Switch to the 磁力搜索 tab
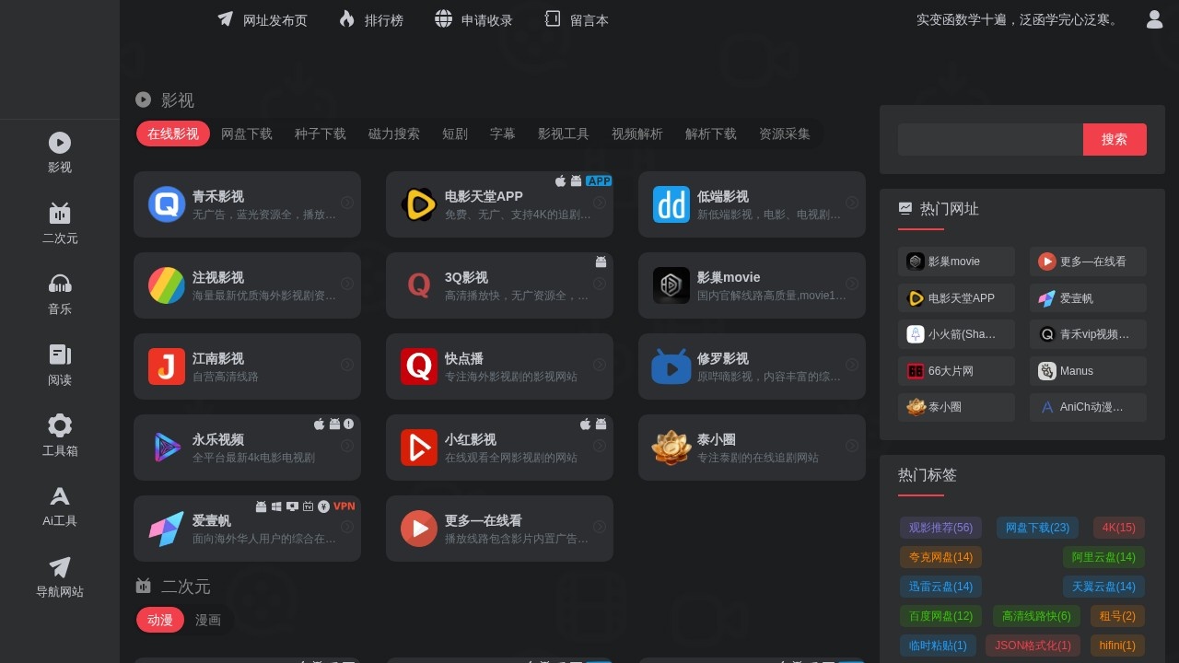The height and width of the screenshot is (663, 1179). 393,134
